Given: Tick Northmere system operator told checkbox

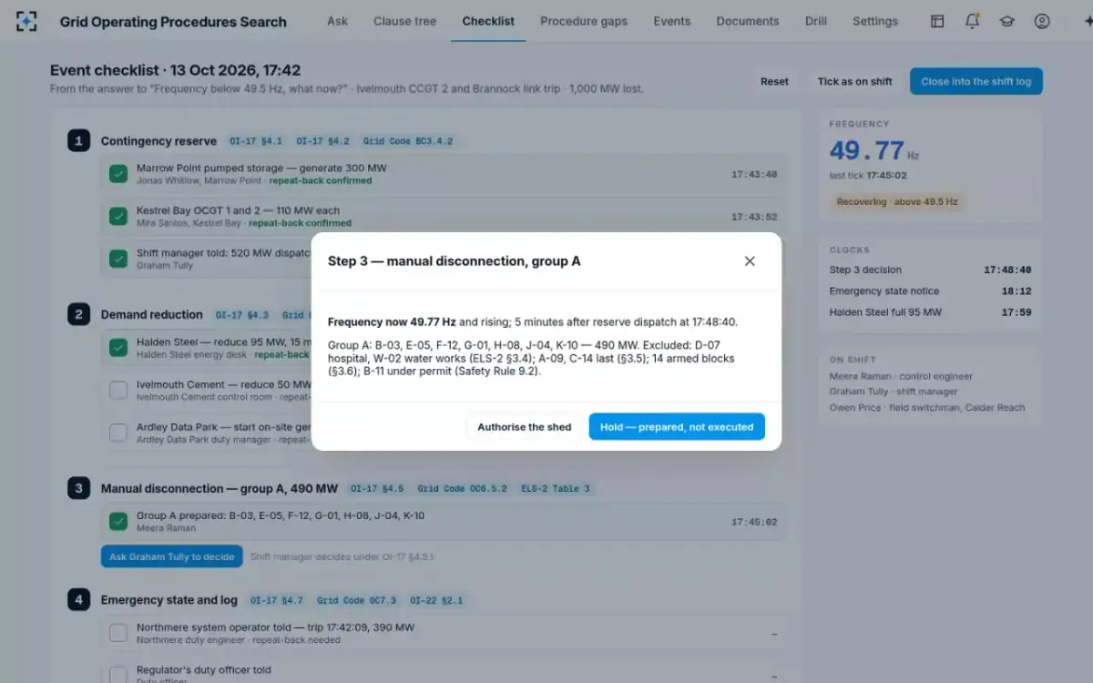Looking at the screenshot, I should (x=118, y=633).
